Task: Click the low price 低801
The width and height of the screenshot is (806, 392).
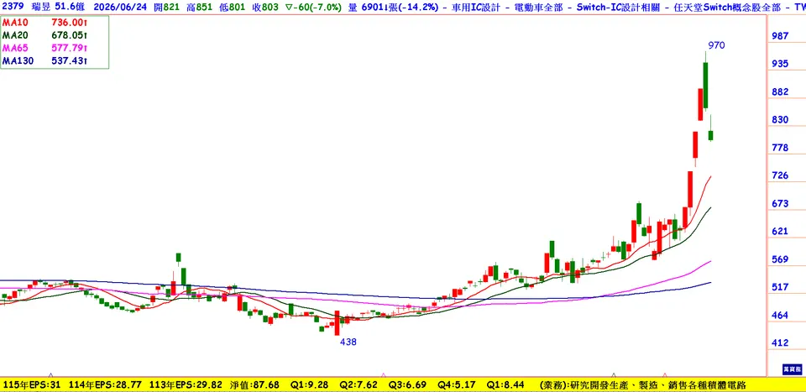Action: pos(234,8)
